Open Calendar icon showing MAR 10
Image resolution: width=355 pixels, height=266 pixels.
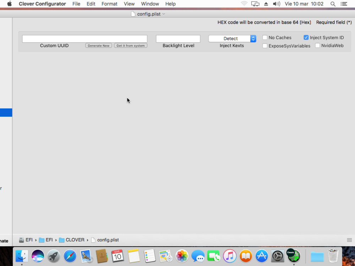click(x=118, y=256)
